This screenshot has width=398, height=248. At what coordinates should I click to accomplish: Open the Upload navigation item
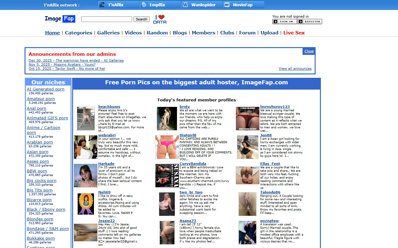click(x=269, y=33)
